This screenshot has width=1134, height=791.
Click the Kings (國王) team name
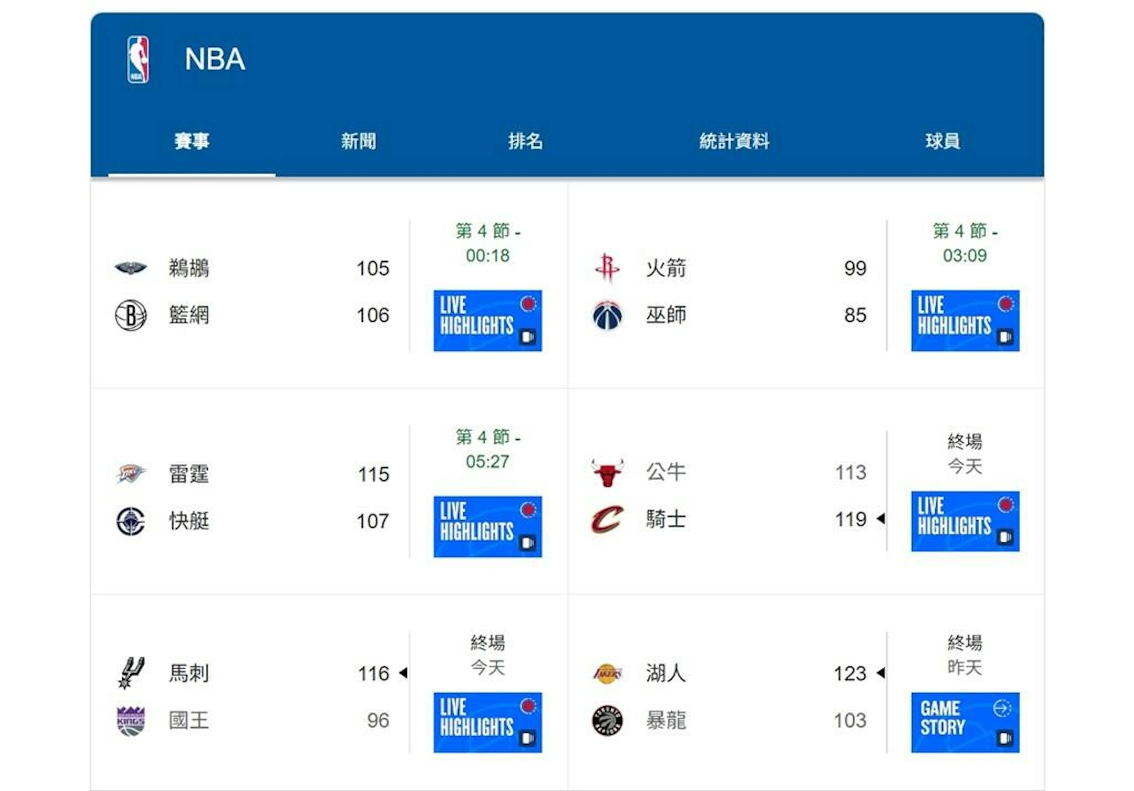point(189,721)
